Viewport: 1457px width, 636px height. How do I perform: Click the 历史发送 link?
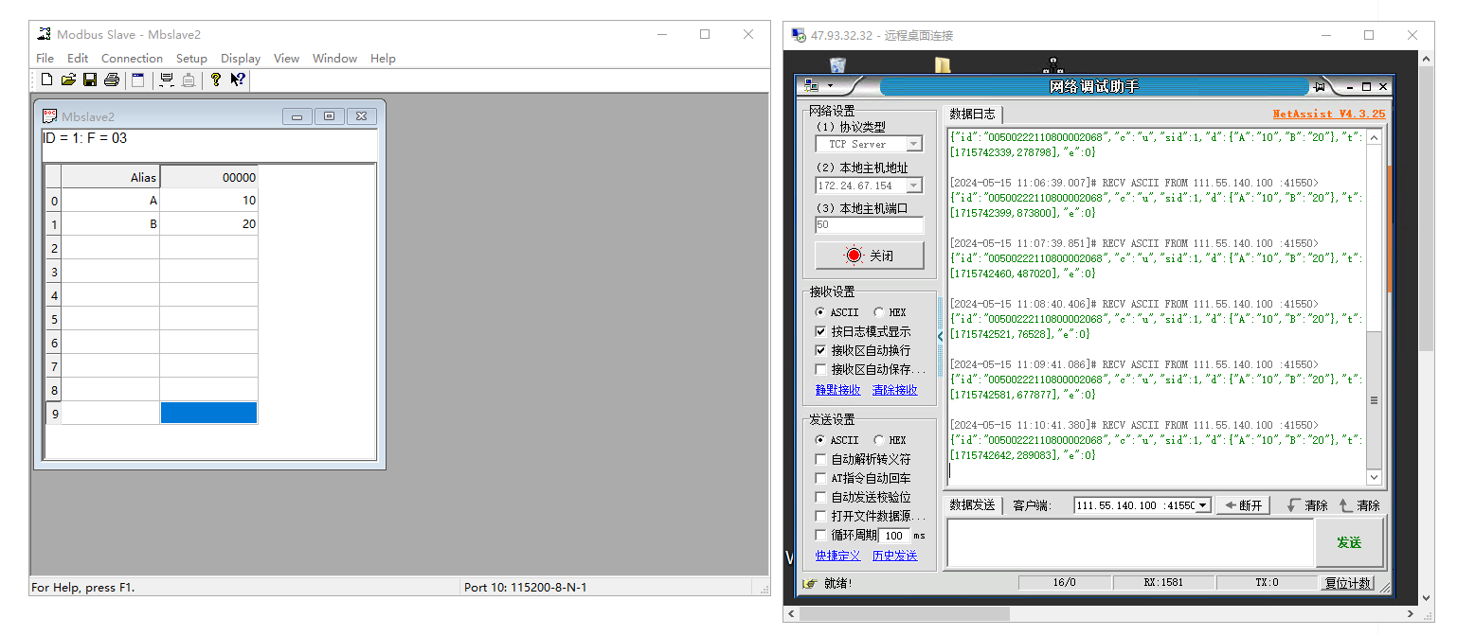point(894,556)
